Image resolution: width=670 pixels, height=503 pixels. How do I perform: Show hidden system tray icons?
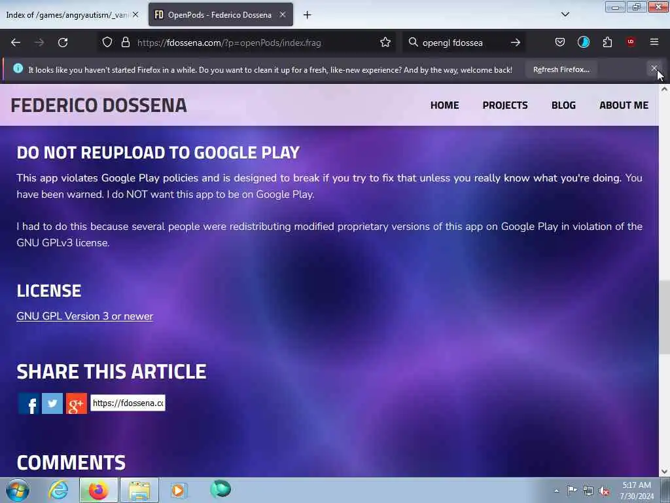pos(556,491)
